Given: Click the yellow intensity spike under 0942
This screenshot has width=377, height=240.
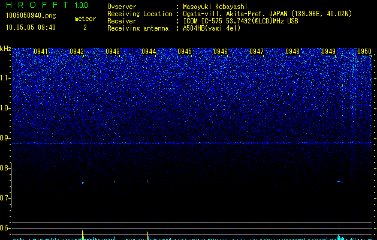Looking at the screenshot, I should (83, 235).
